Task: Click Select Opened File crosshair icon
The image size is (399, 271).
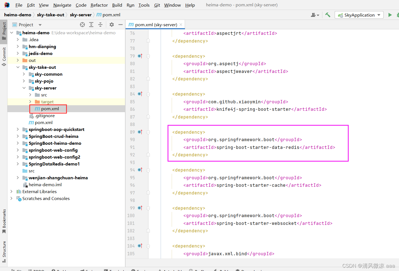Action: pyautogui.click(x=82, y=25)
